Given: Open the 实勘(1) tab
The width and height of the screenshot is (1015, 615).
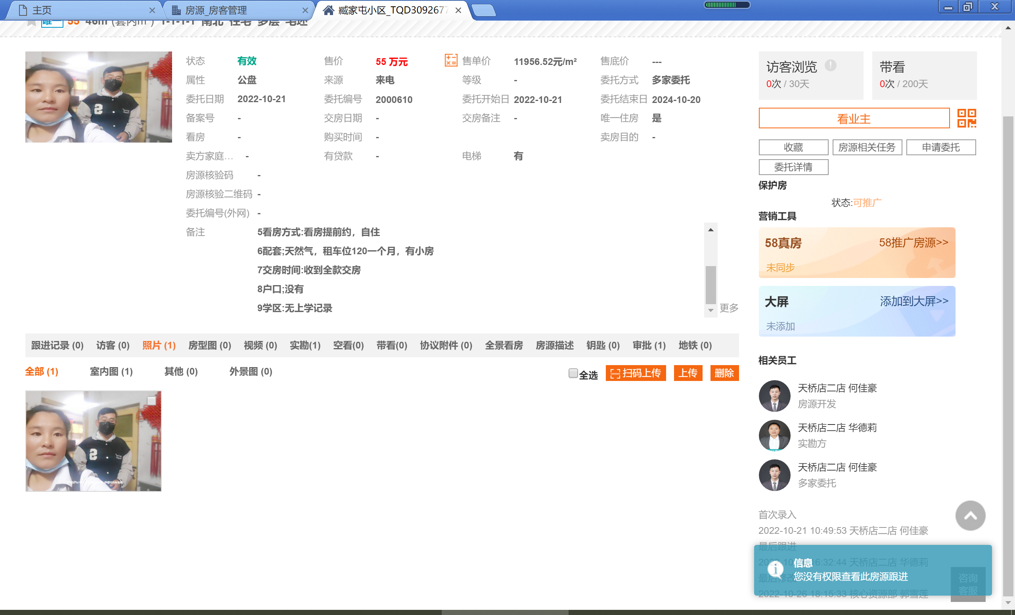Looking at the screenshot, I should (x=305, y=345).
